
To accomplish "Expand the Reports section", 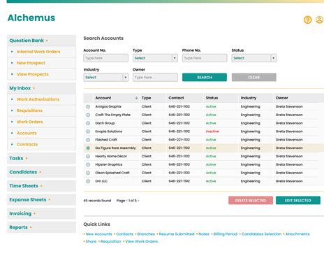I will tap(41, 227).
